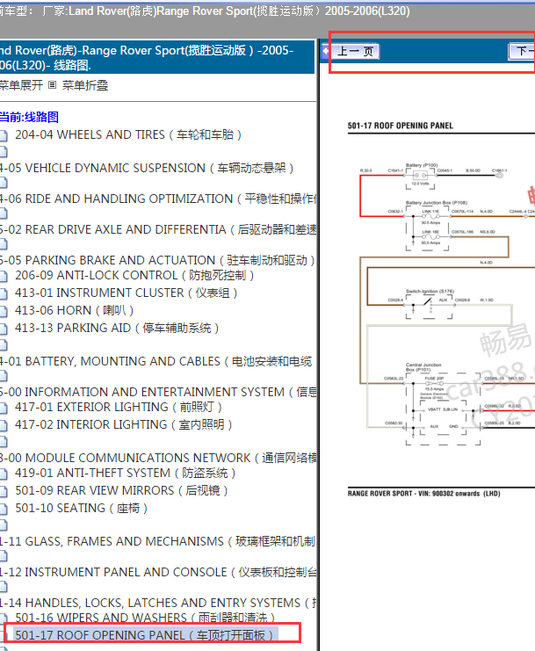Screen dimensions: 535x651
Task: Click the icon beside 菜单折叠
Action: (53, 85)
